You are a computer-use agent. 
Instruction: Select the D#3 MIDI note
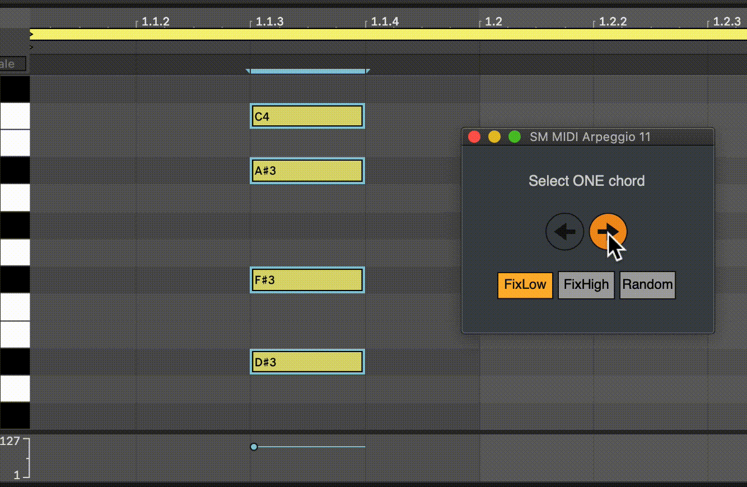[307, 362]
